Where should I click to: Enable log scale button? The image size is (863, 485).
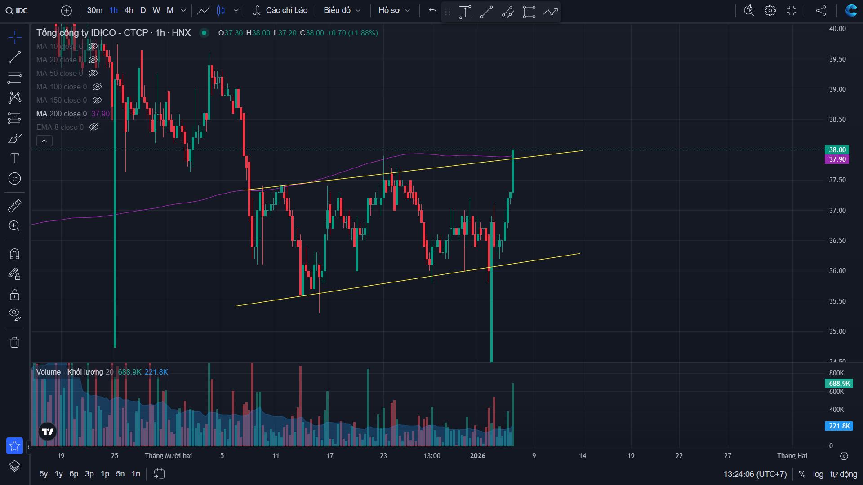818,474
